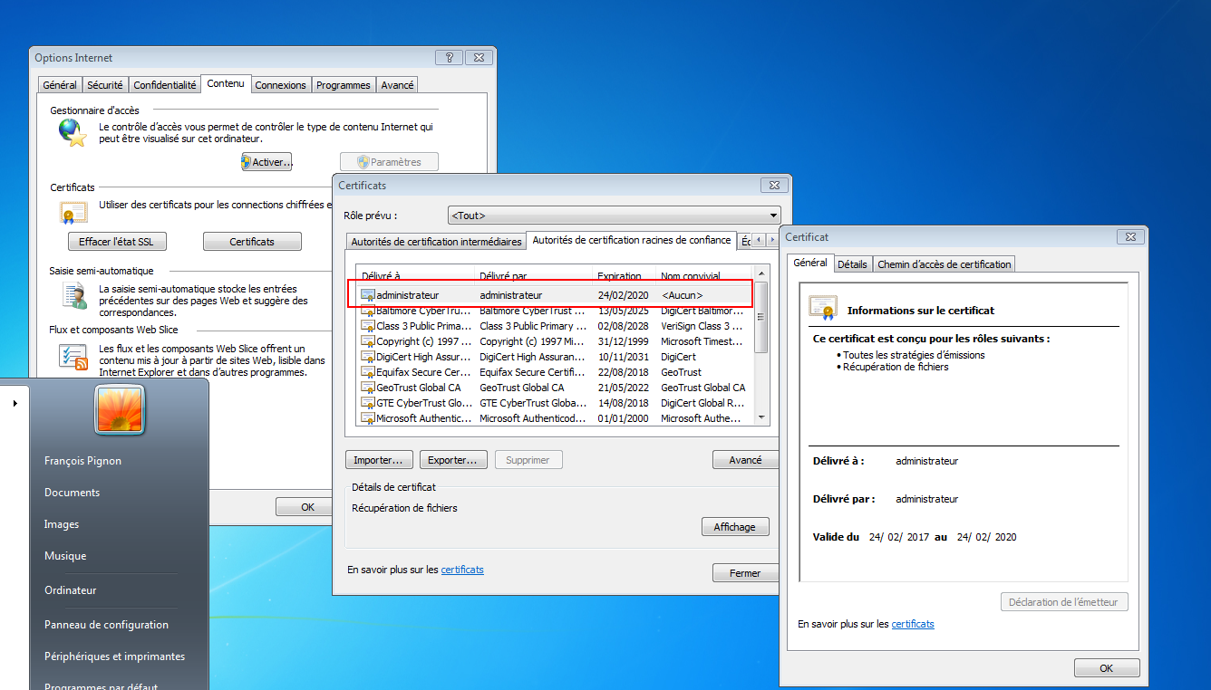Open Autorités de certification intermédiaires tab

click(x=436, y=242)
